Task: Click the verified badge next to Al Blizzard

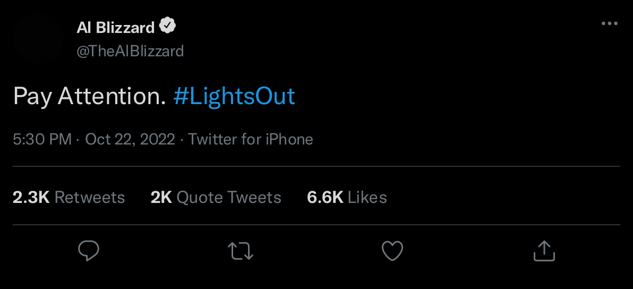Action: tap(168, 26)
